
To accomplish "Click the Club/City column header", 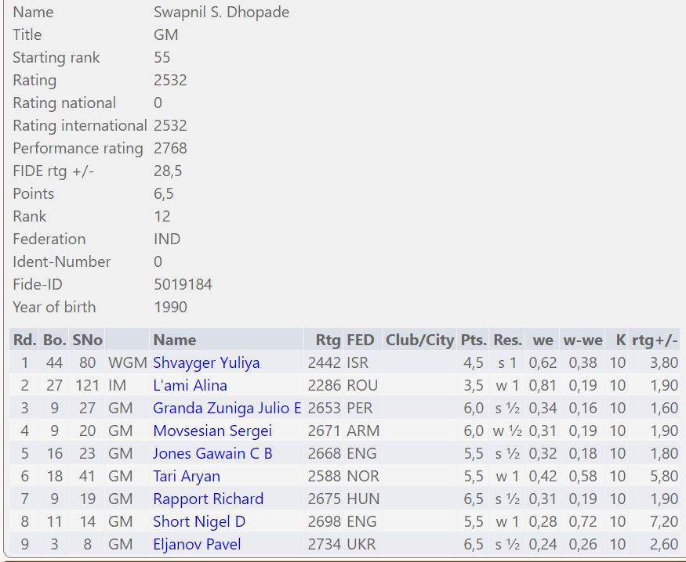I will (419, 340).
